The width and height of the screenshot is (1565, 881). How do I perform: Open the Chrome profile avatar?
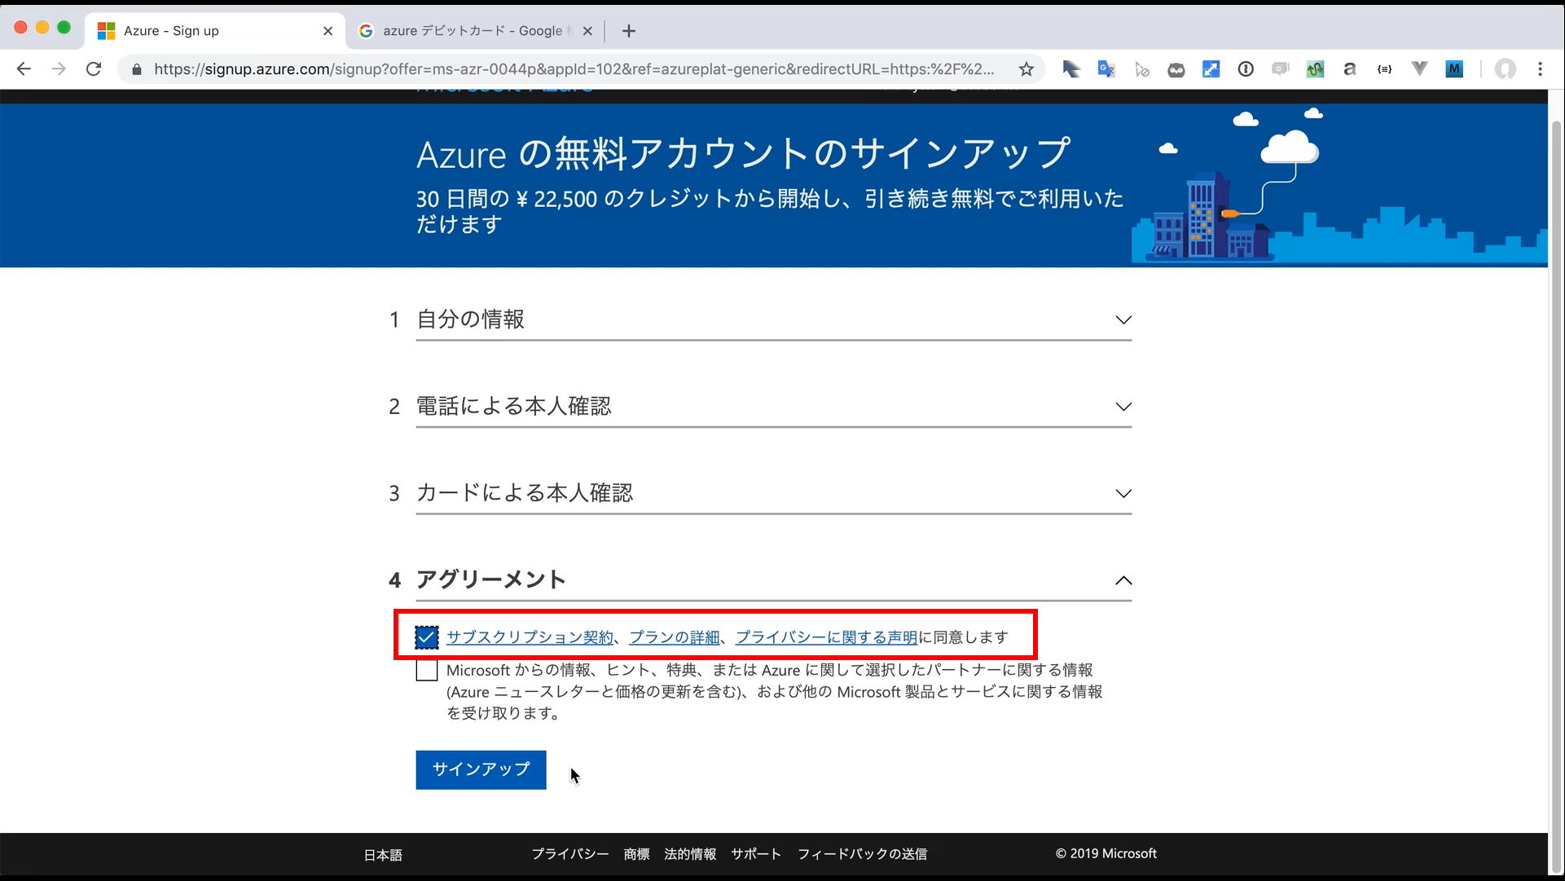coord(1506,69)
